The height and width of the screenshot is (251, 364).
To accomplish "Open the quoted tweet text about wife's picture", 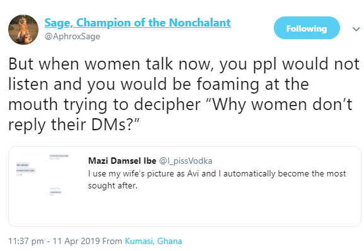I will point(217,180).
